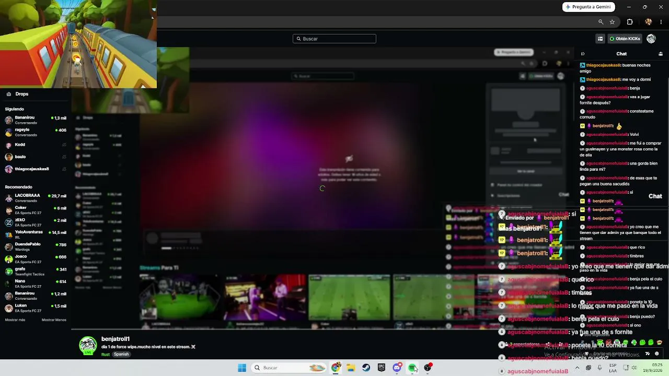Collapse list with Mostrar Menos

[54, 320]
